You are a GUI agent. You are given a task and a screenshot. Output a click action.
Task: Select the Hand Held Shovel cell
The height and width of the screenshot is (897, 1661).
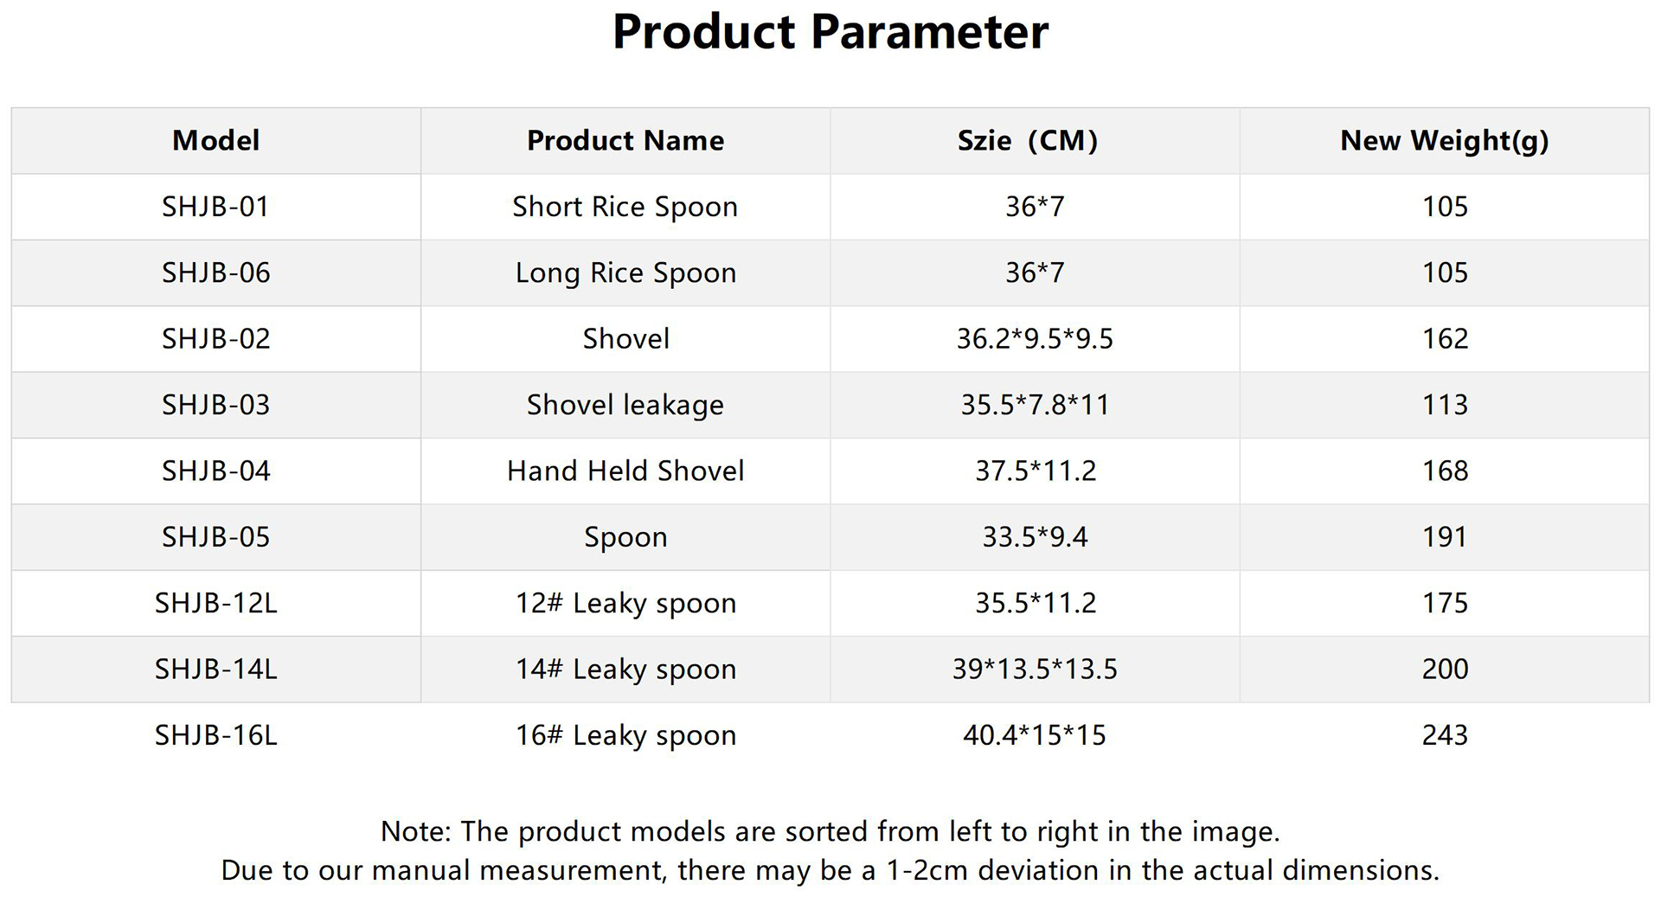[x=625, y=471]
